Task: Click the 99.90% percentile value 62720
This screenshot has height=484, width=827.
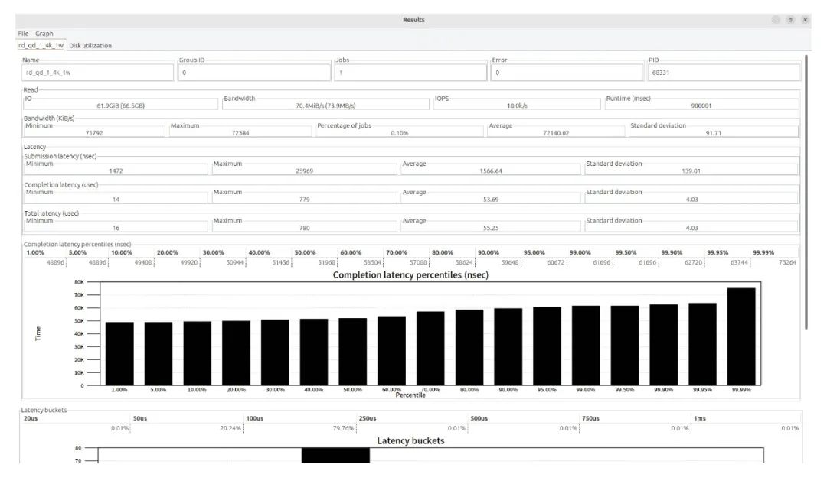Action: 694,262
